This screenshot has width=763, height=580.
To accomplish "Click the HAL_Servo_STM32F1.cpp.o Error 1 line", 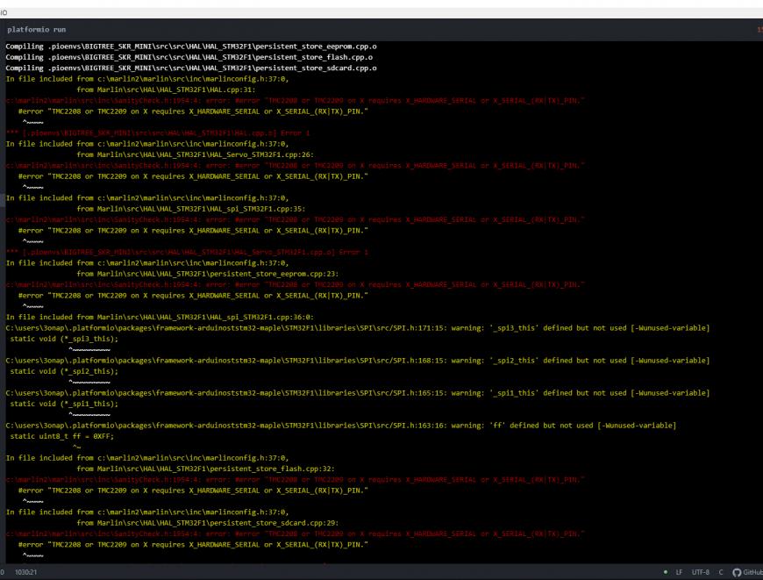I will (187, 252).
